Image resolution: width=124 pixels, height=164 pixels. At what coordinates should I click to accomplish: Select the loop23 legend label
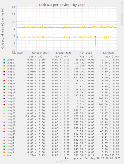(x=11, y=108)
